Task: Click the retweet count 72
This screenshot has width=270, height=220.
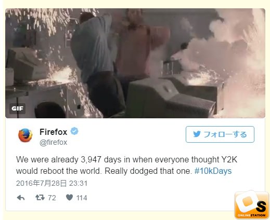Action: (x=52, y=198)
